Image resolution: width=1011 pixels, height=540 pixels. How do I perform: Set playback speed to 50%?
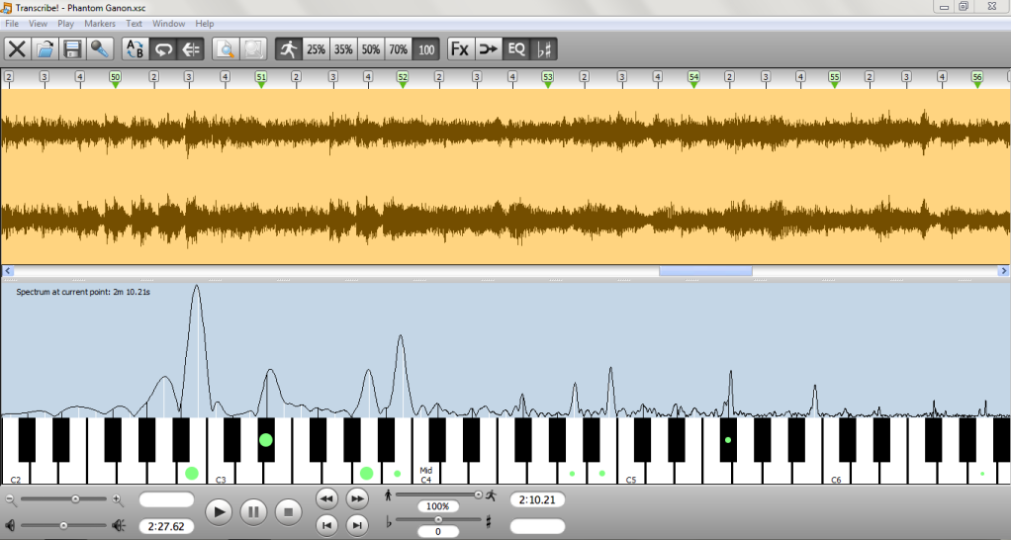[x=371, y=49]
